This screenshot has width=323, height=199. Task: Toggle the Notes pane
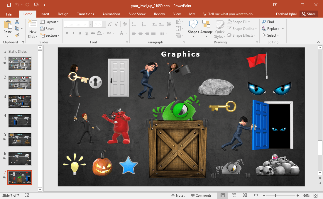pyautogui.click(x=178, y=195)
